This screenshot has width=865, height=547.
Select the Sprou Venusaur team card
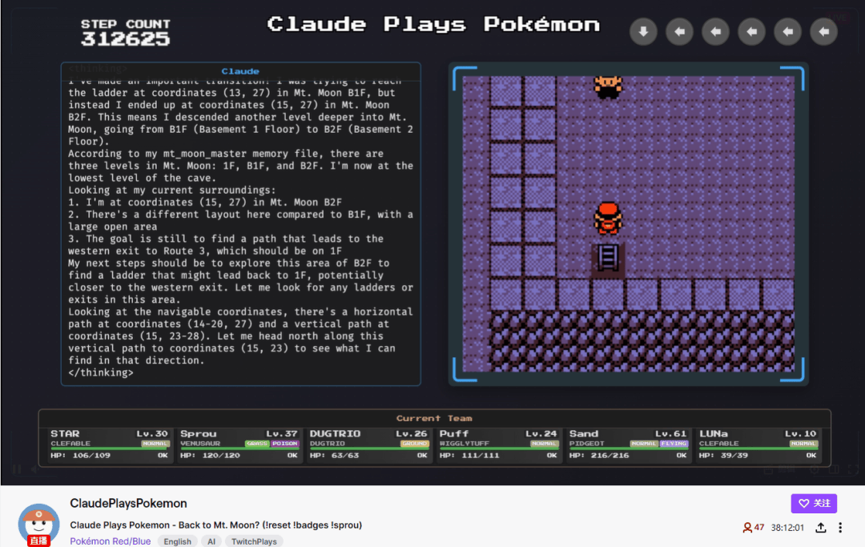tap(239, 444)
